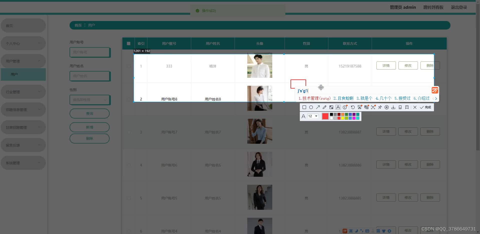
Task: Select the 用户 sidebar submenu item
Action: [x=23, y=74]
